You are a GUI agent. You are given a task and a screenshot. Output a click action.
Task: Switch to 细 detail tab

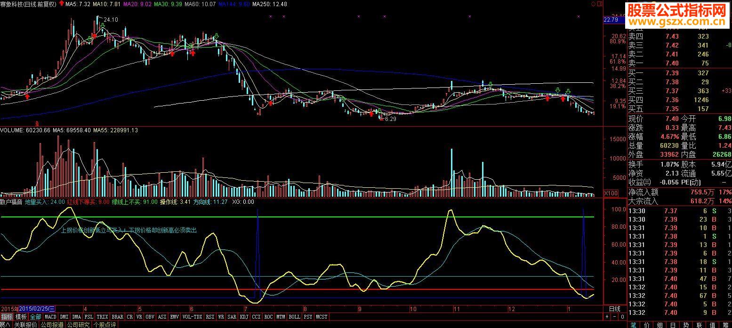(x=660, y=325)
